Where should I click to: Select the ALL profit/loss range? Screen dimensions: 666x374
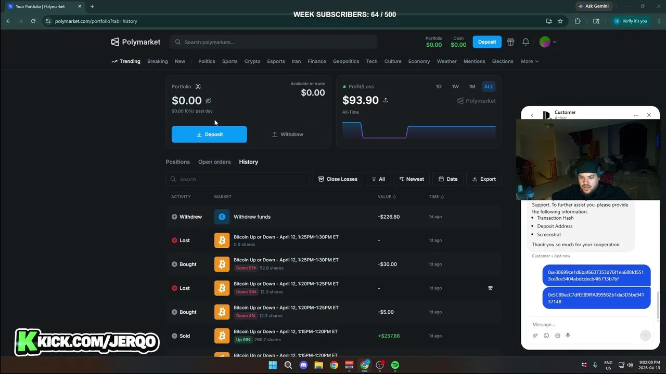pyautogui.click(x=489, y=87)
